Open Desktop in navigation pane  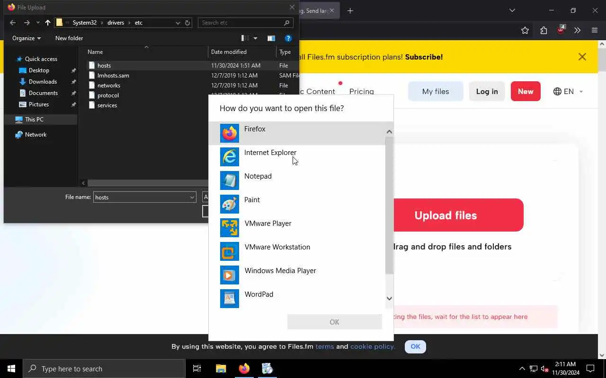pos(39,70)
